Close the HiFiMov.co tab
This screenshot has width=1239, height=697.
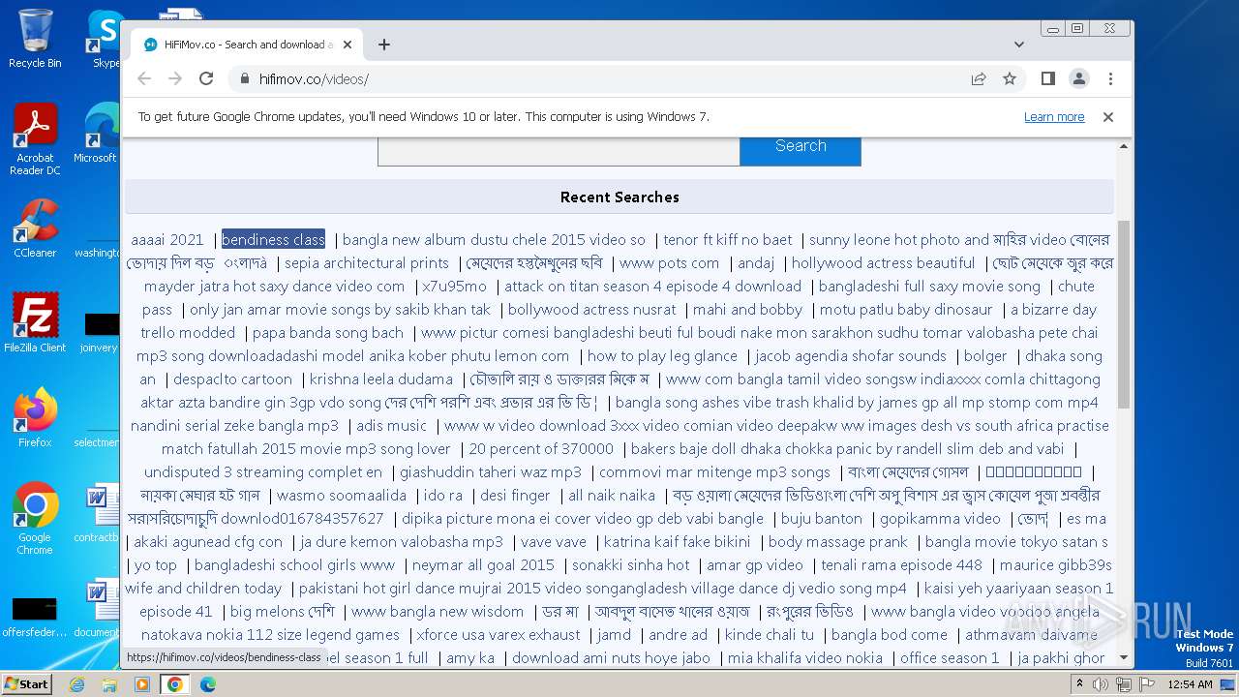[x=348, y=45]
